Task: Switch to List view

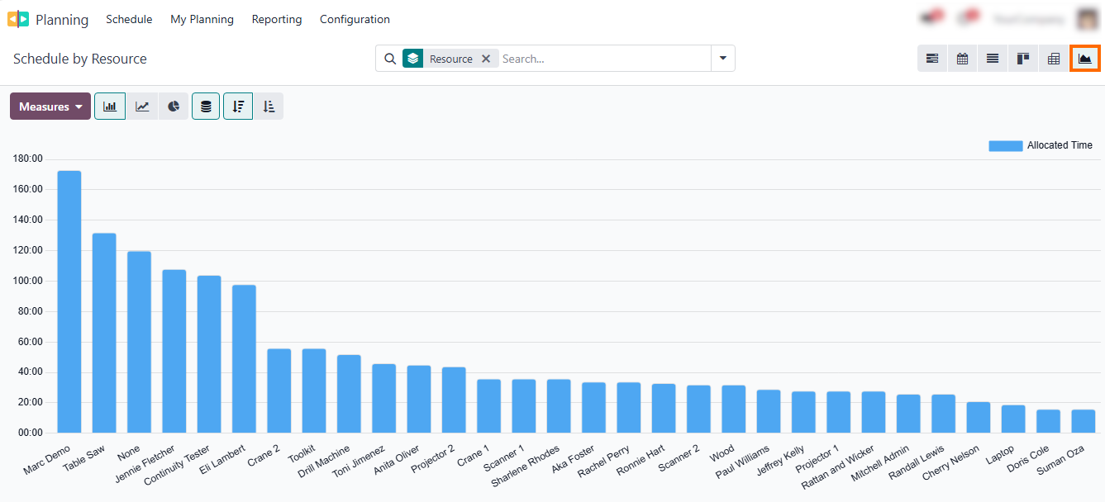Action: click(x=993, y=59)
